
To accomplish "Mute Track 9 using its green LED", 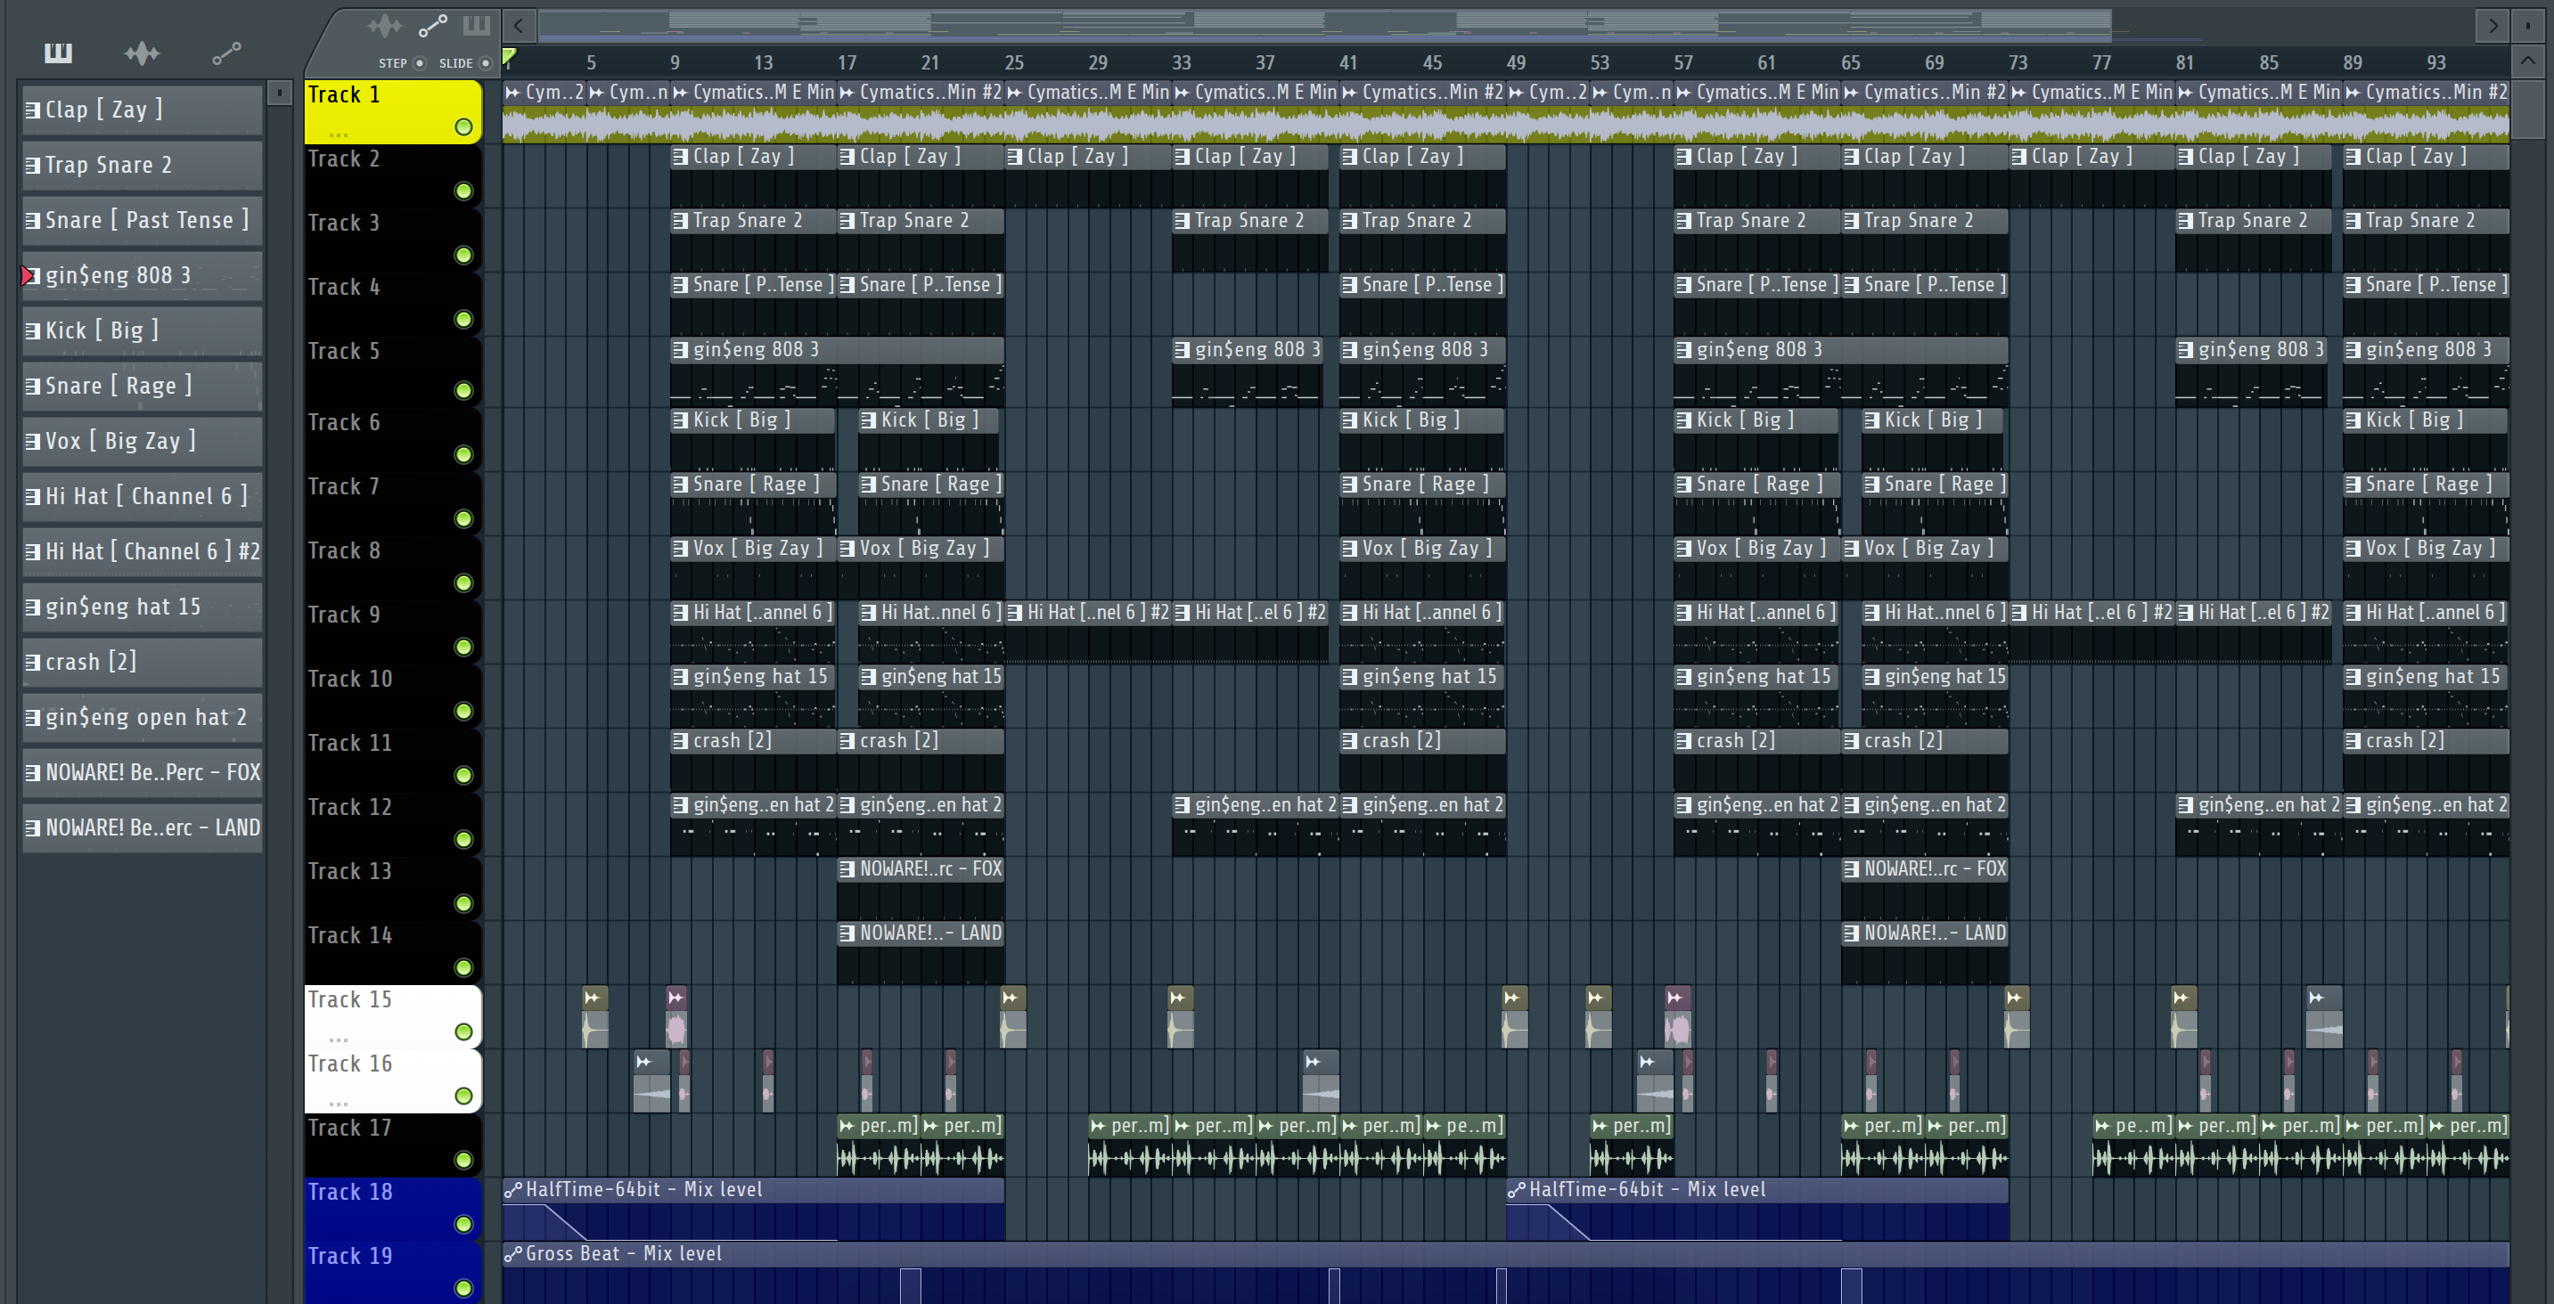I will tap(463, 647).
